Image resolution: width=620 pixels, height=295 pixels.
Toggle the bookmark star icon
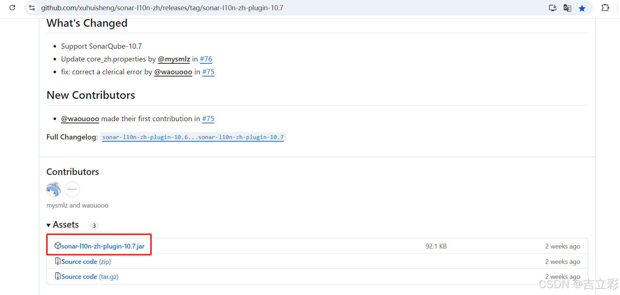(x=582, y=8)
